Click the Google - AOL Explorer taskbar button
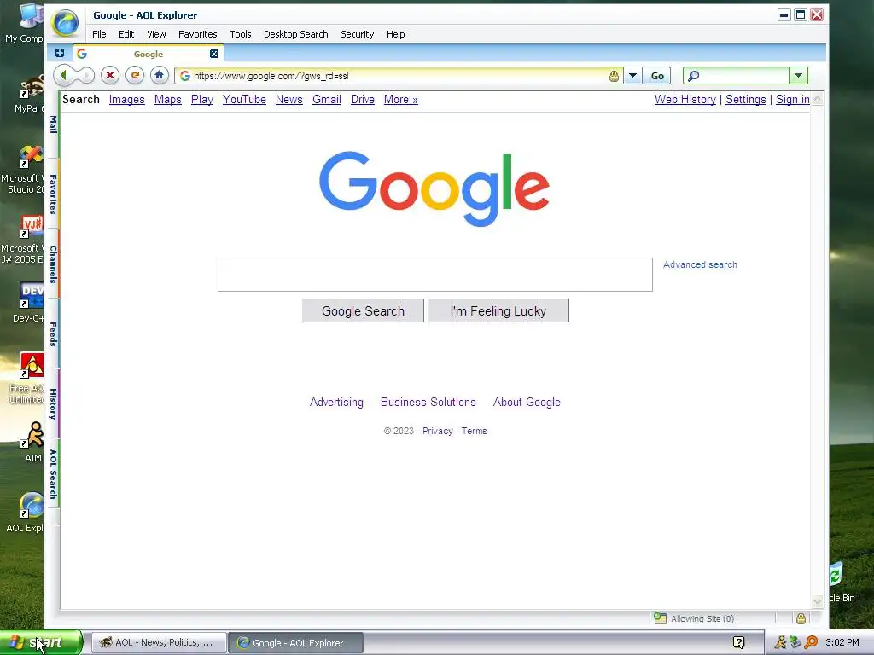Viewport: 874px width, 655px height. coord(295,642)
